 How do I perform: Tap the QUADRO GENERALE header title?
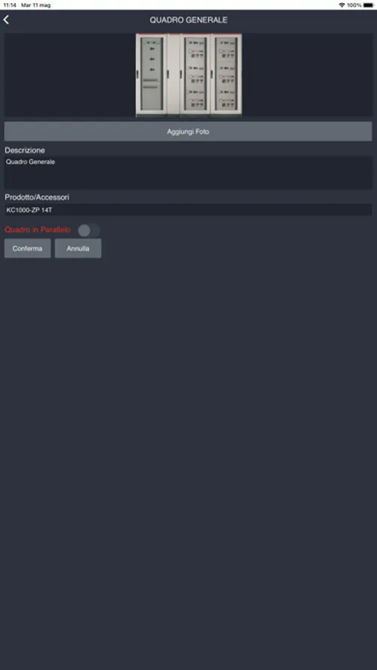point(188,20)
